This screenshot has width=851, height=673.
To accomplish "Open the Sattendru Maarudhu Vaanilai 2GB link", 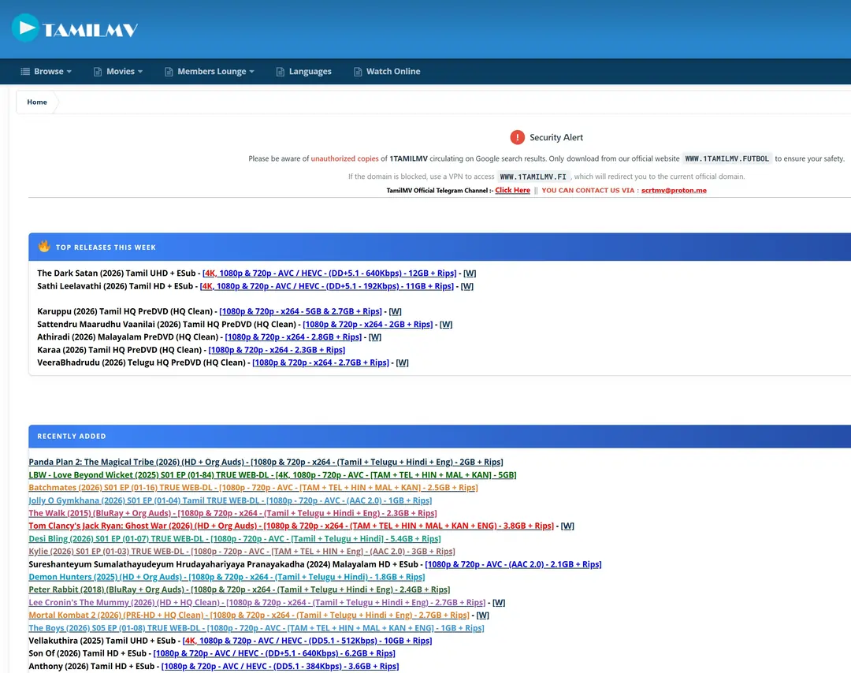I will click(367, 324).
